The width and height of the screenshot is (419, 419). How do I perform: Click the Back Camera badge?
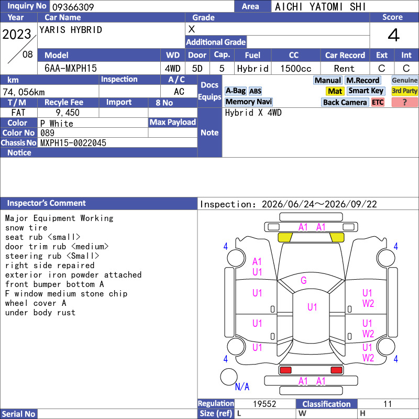point(345,102)
